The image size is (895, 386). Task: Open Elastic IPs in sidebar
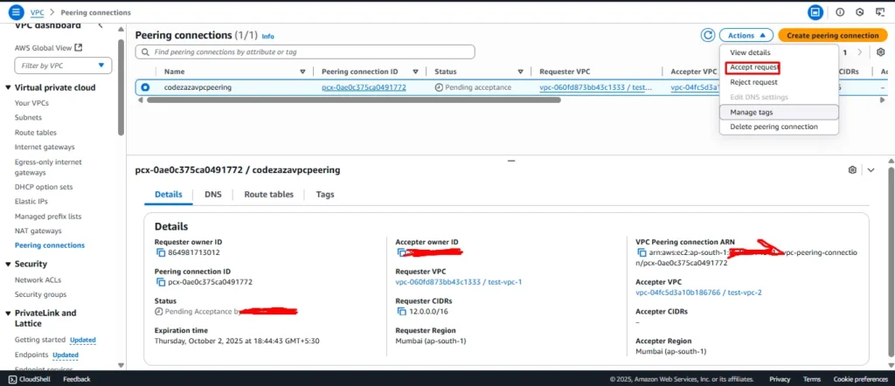tap(31, 201)
